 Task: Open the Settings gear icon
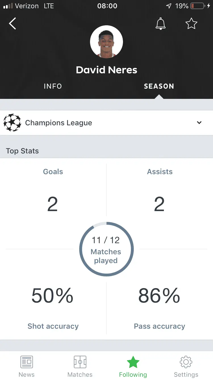coord(186,362)
